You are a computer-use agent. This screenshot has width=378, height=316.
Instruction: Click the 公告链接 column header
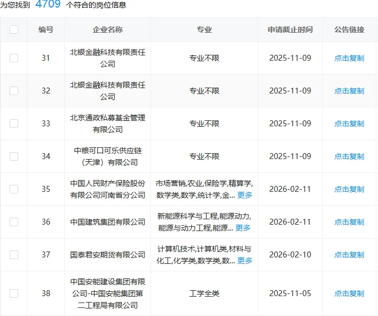pos(349,30)
